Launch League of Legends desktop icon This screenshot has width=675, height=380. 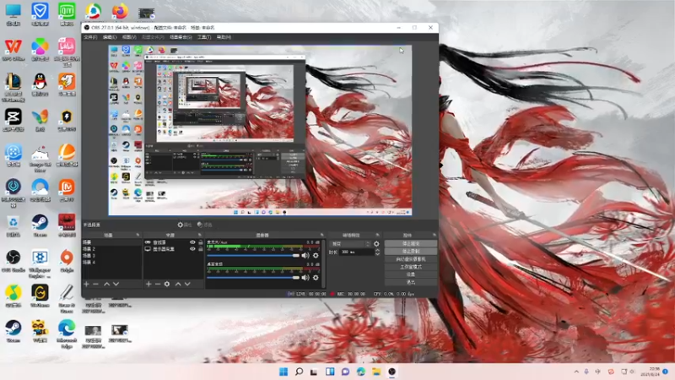(13, 88)
